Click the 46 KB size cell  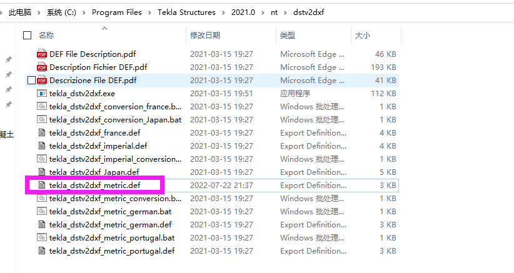click(x=385, y=54)
